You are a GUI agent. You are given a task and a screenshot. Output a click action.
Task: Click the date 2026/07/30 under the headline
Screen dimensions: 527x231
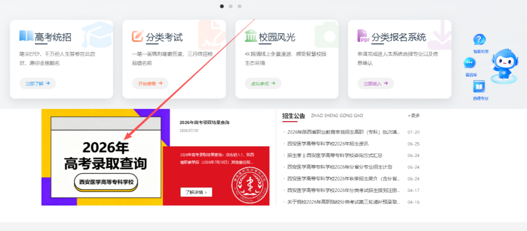pyautogui.click(x=189, y=130)
